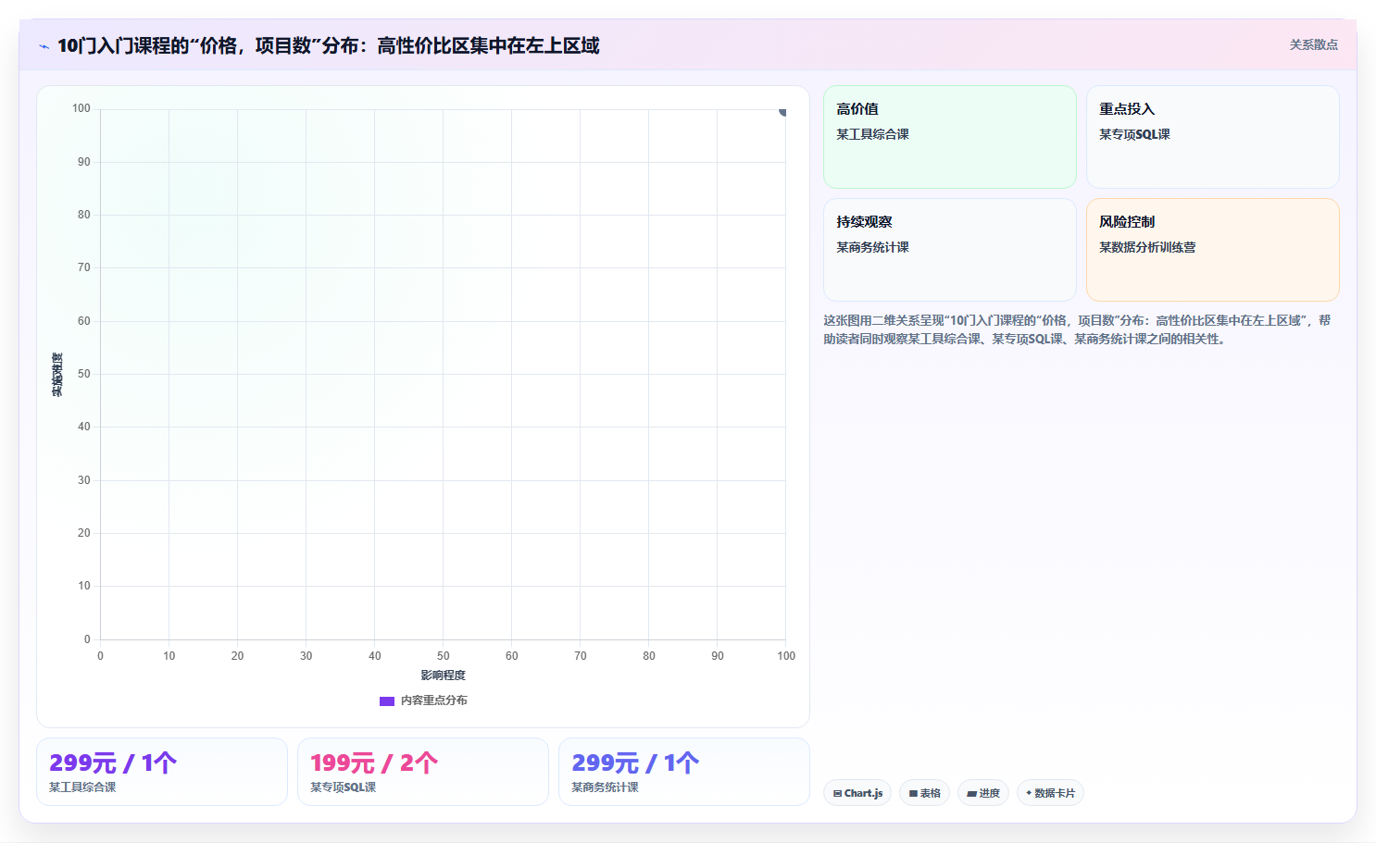Click the x-axis tick label 50

(x=443, y=656)
